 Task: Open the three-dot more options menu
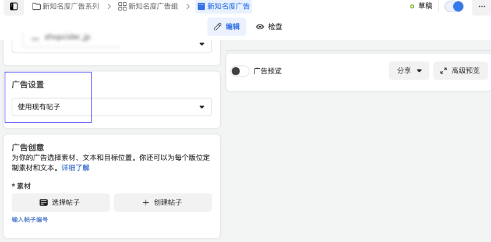[x=482, y=6]
